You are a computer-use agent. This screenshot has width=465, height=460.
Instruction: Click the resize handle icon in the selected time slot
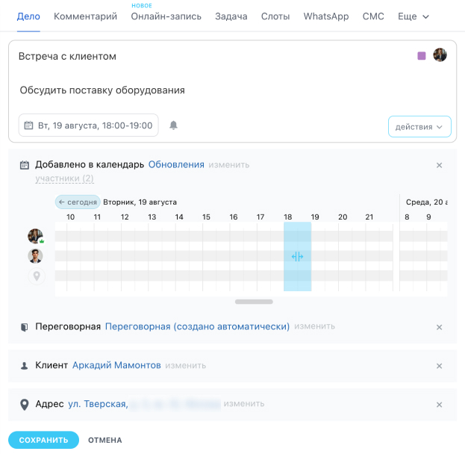tap(297, 256)
